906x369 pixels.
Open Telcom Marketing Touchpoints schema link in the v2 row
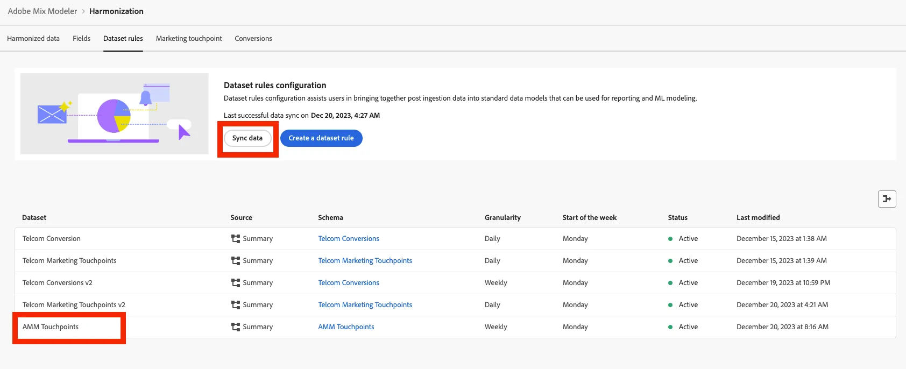[x=365, y=305]
